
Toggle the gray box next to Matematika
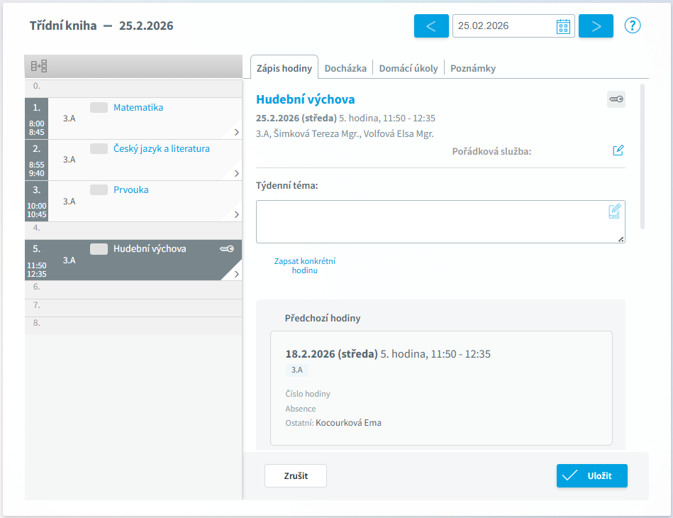(x=99, y=108)
